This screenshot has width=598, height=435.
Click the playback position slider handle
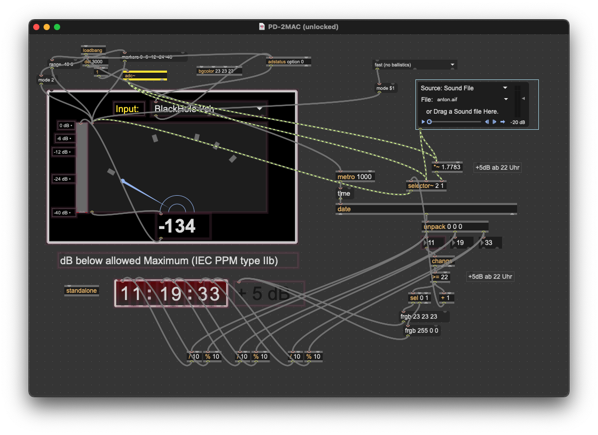pyautogui.click(x=429, y=122)
